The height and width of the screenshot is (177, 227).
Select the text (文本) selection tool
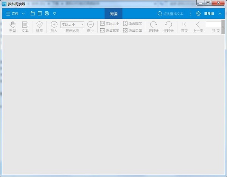click(x=25, y=26)
